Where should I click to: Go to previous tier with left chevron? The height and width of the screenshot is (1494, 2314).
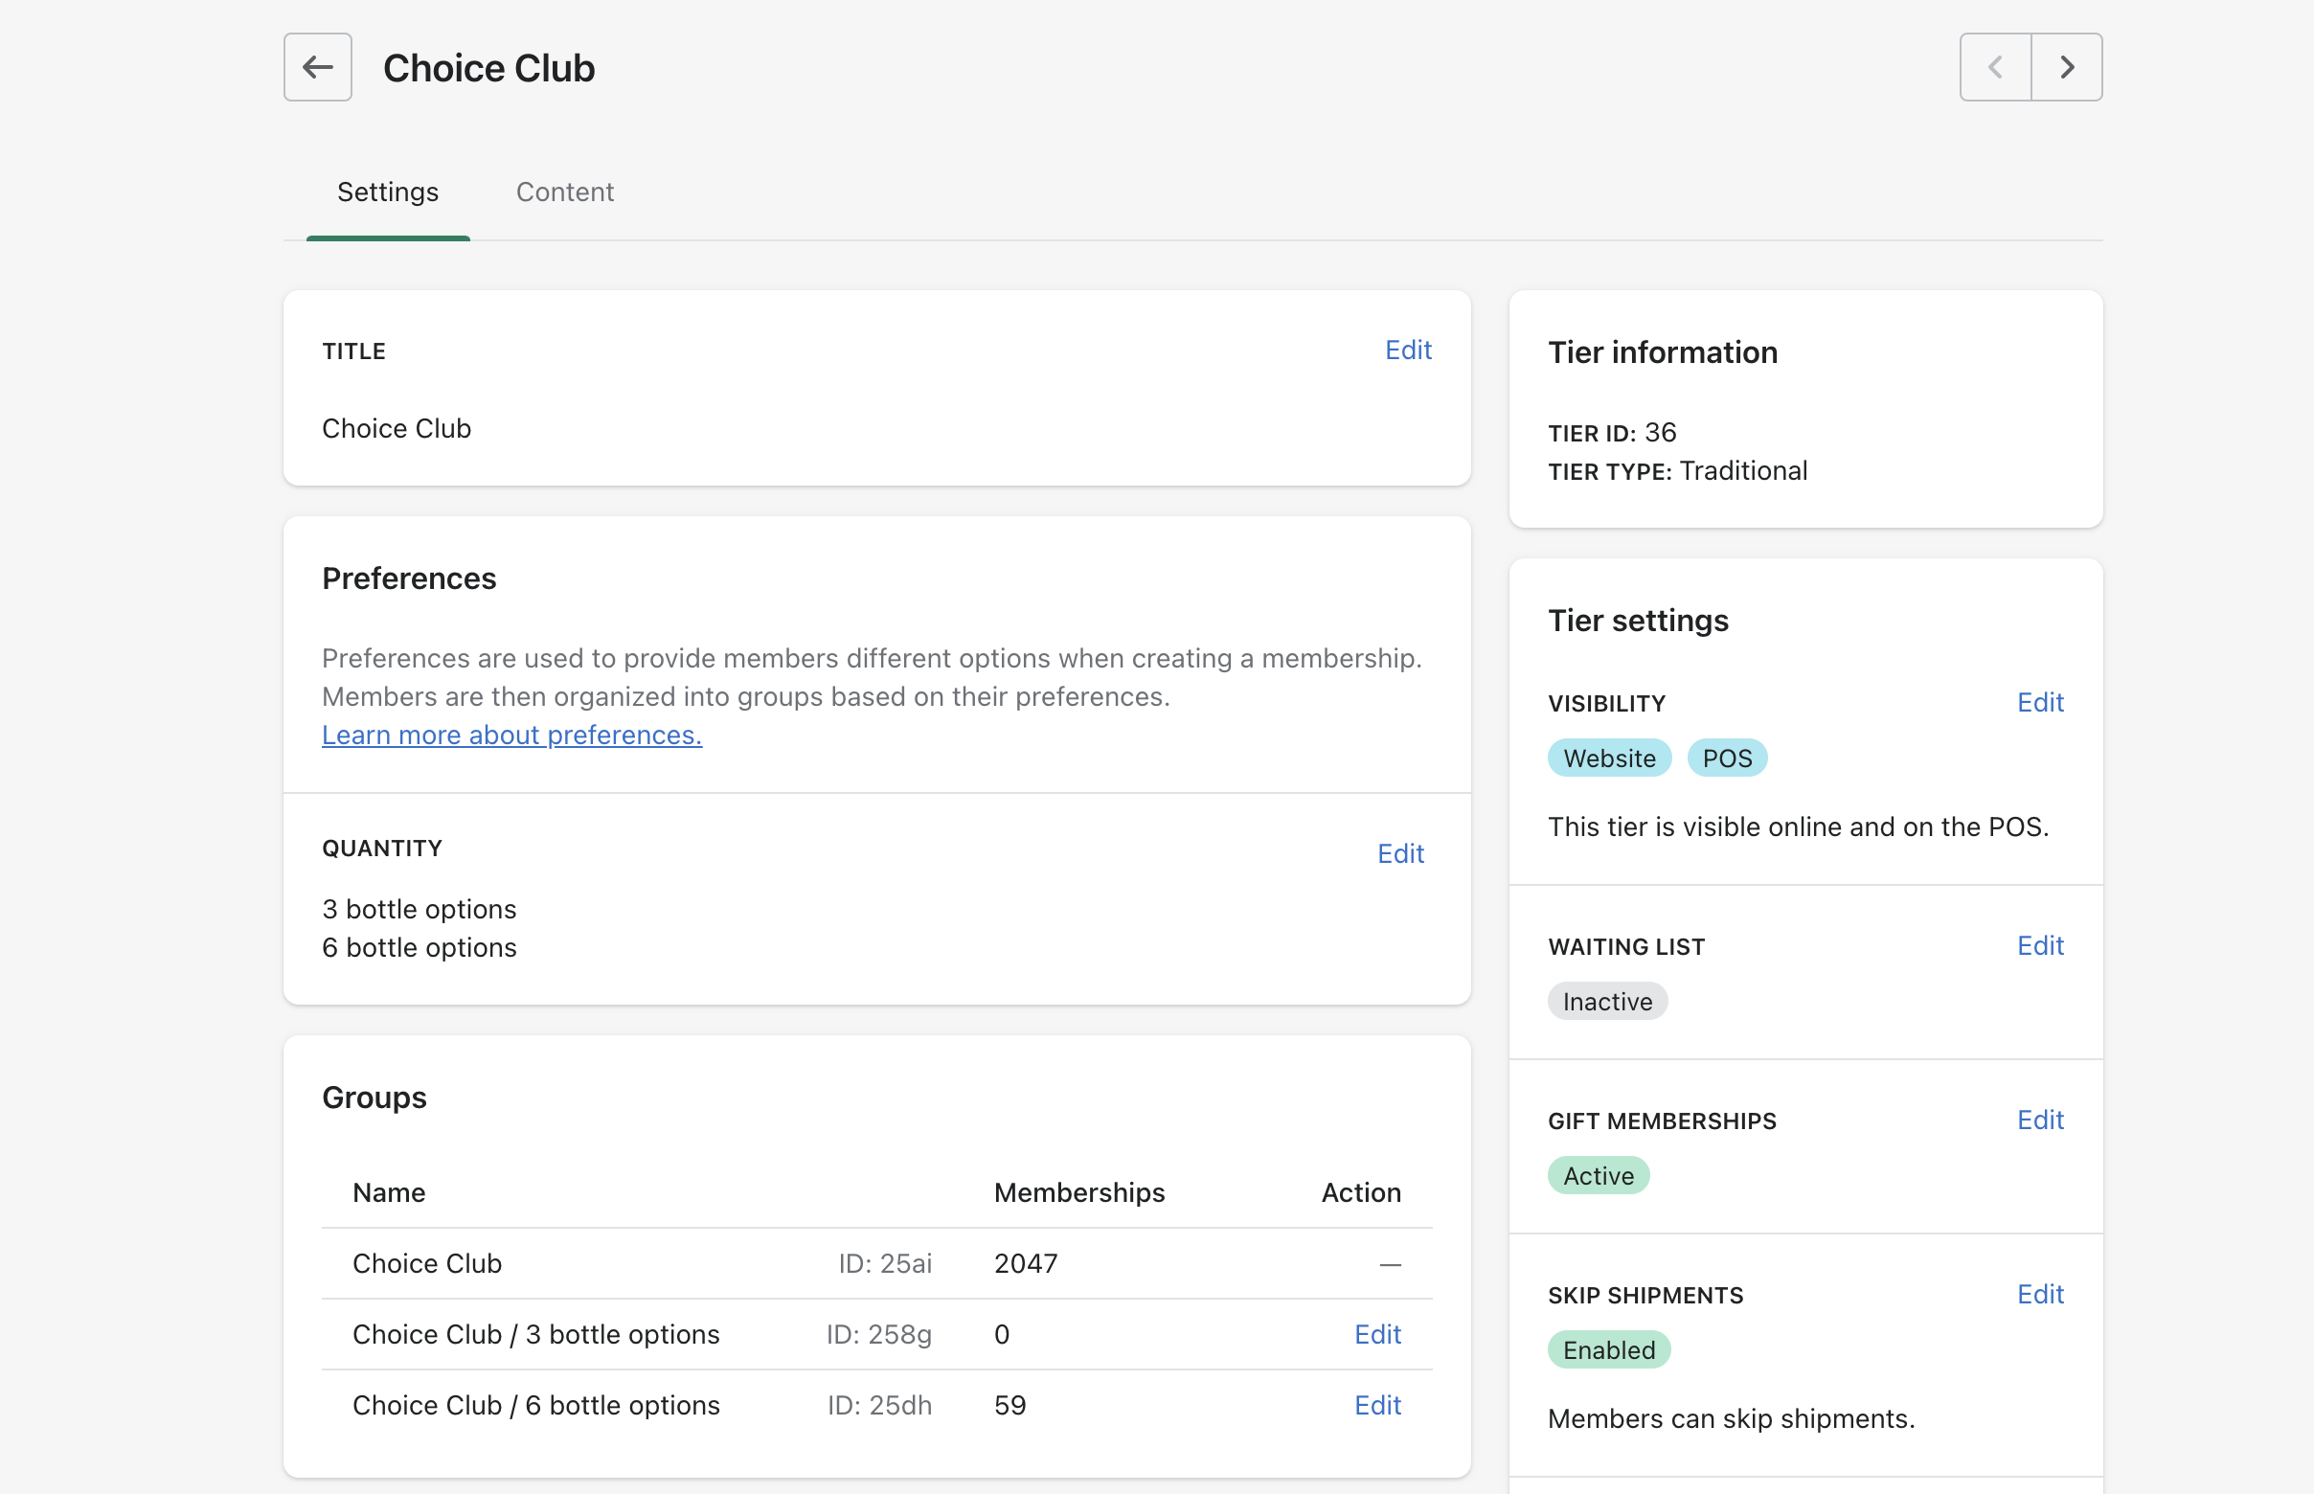tap(1995, 67)
